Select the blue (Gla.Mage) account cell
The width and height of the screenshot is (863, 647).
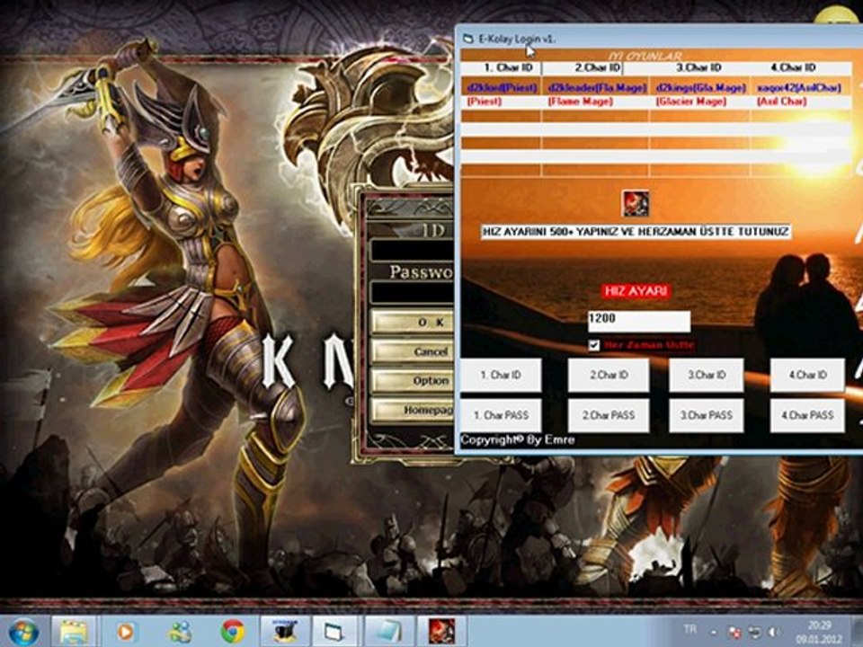[x=700, y=87]
